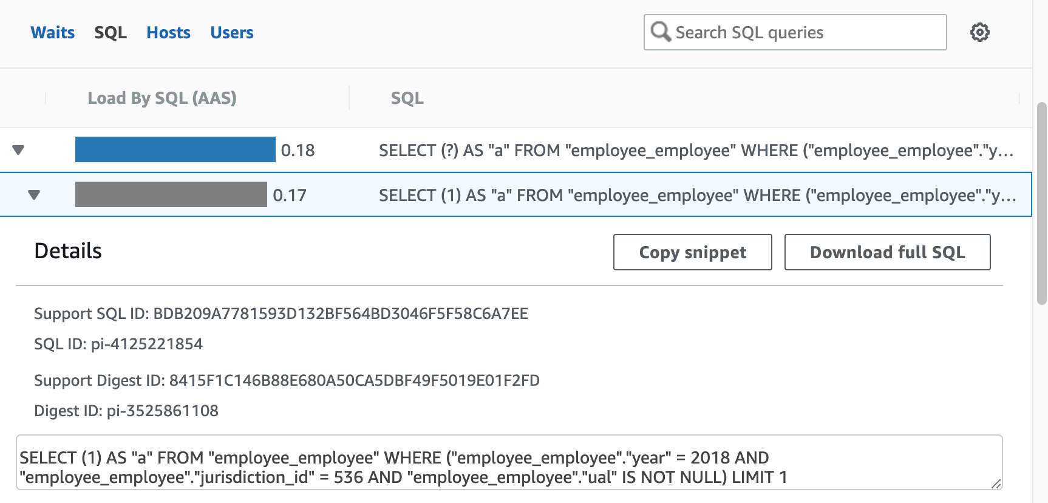Select the SELECT (?) AS "a" query row

click(x=516, y=150)
